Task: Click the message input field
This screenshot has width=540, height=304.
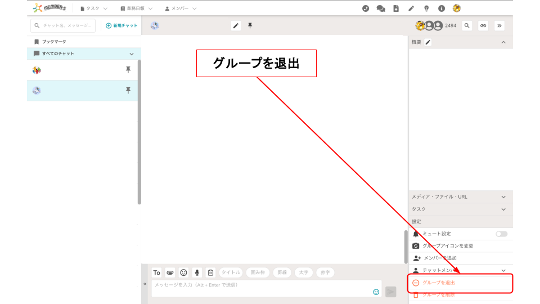Action: coord(262,288)
